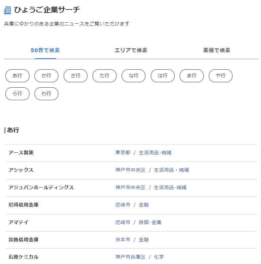The width and height of the screenshot is (261, 264).
Task: Click the blue building icon beside ひょうご企業サーチ
Action: point(7,10)
